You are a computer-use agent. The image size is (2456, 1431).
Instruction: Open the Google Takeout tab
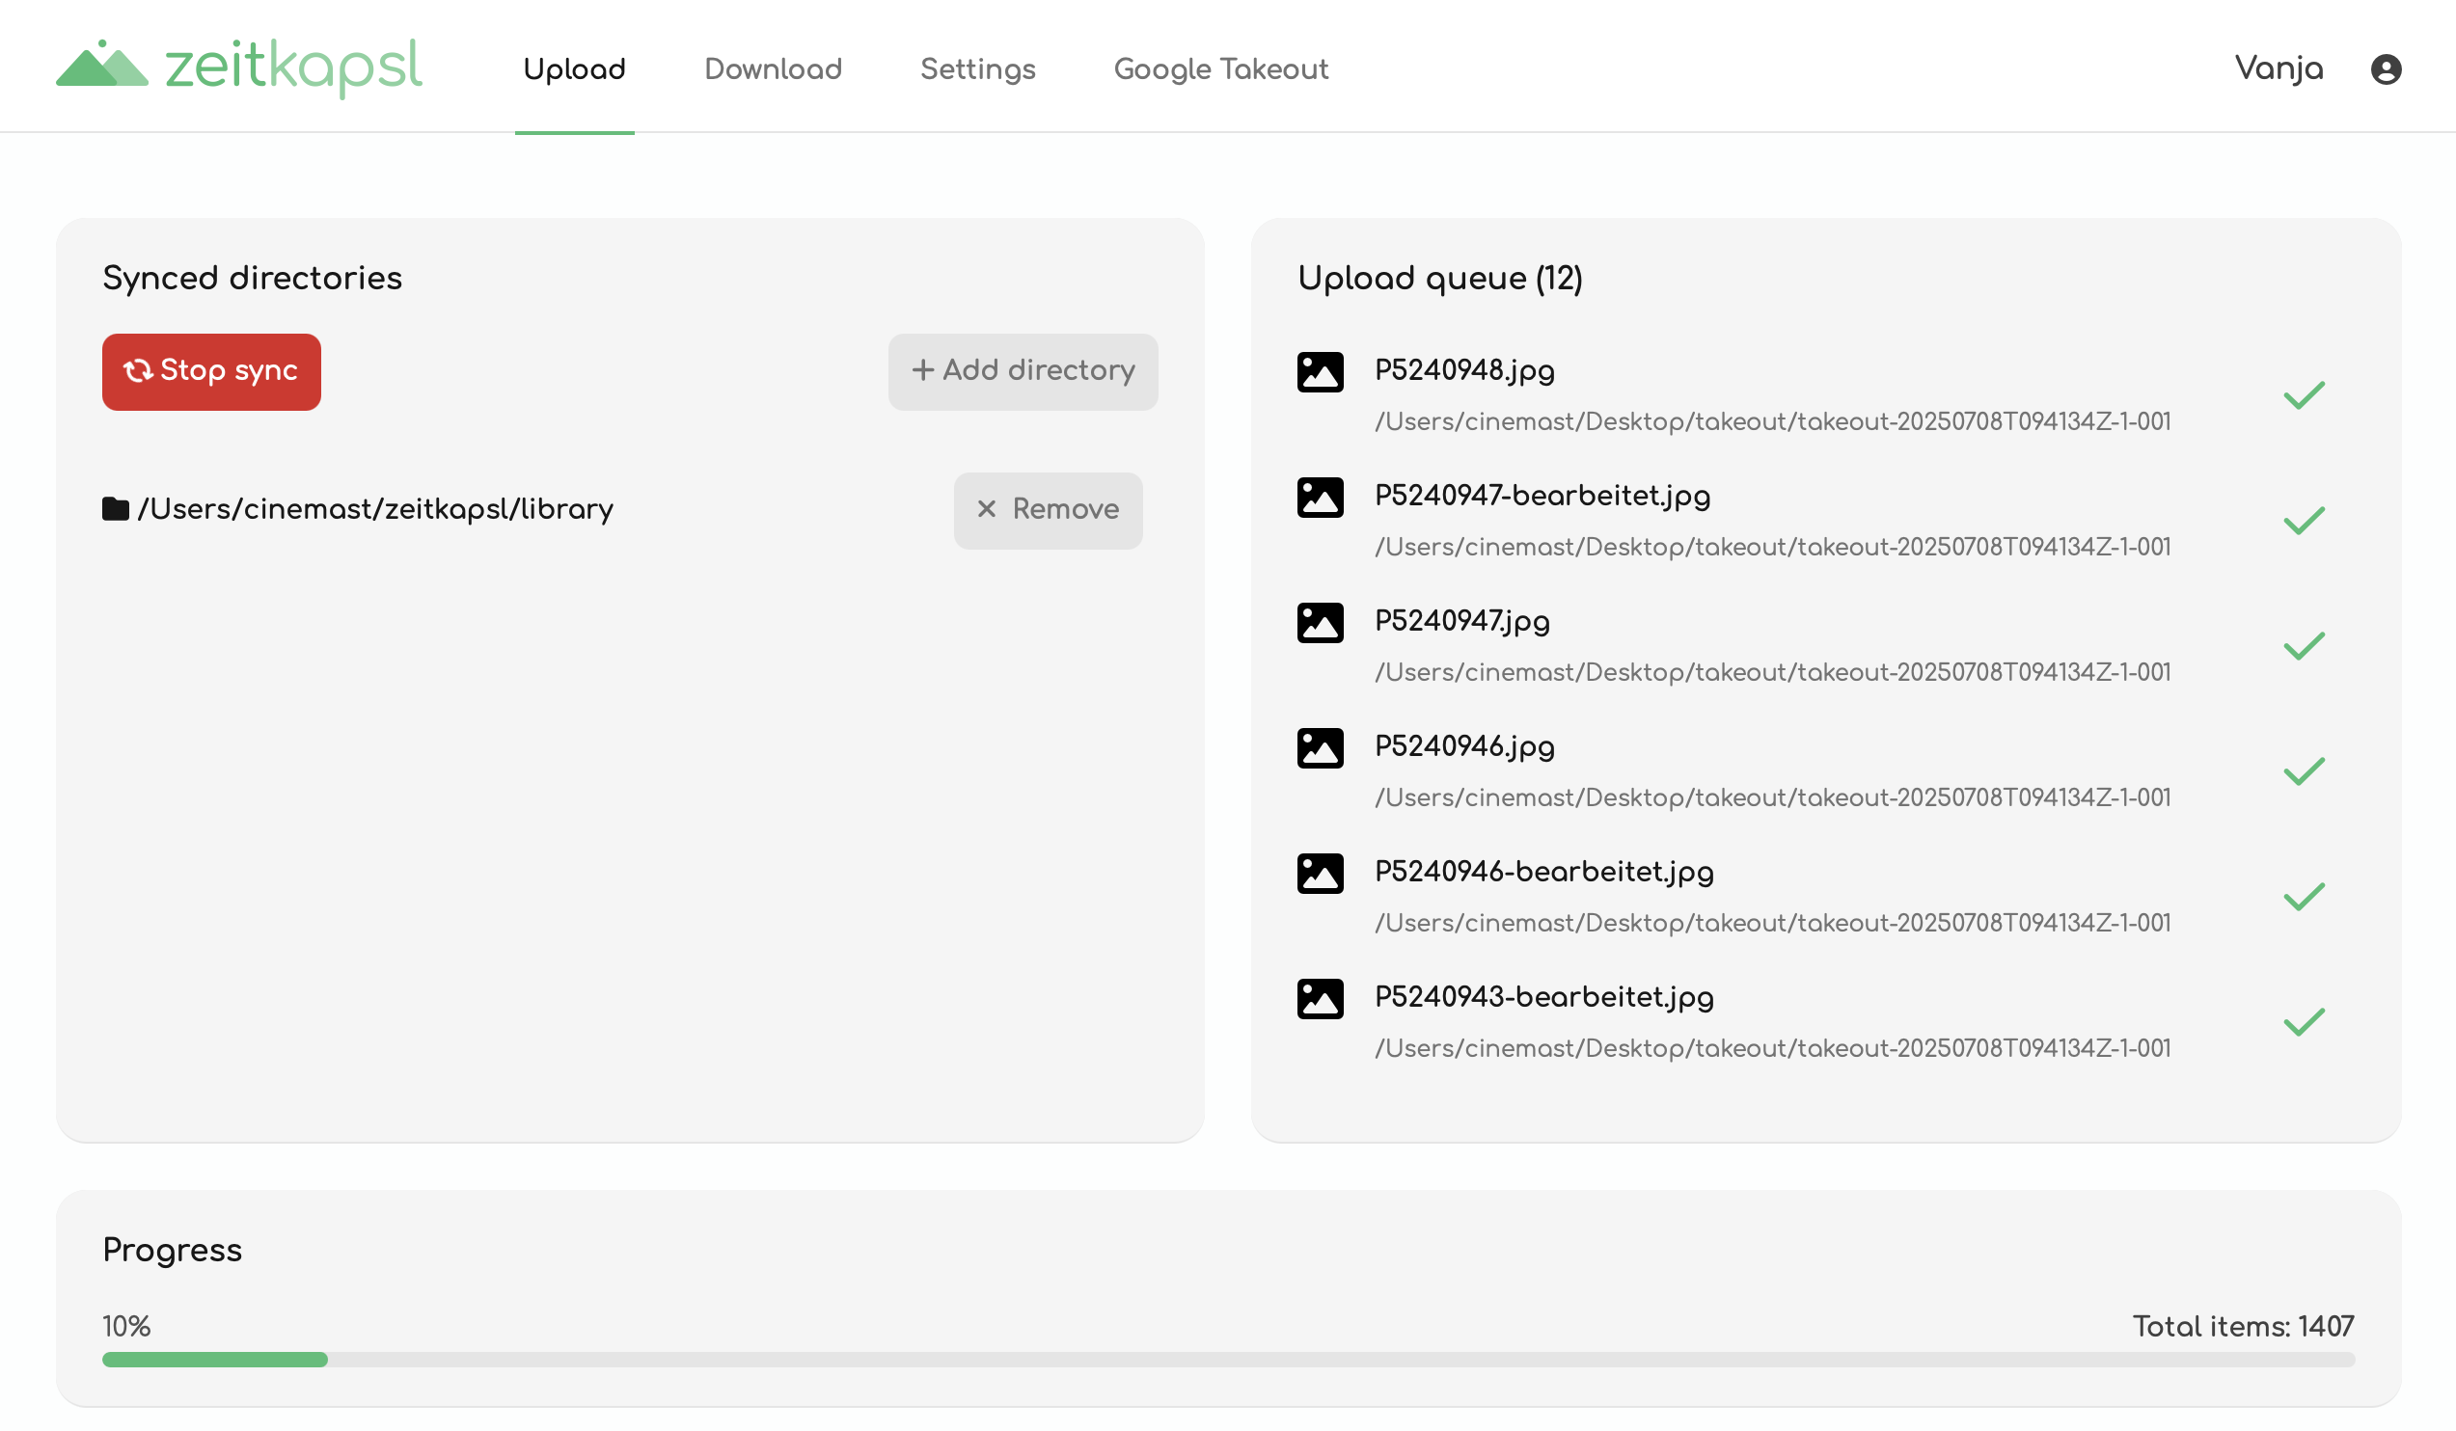pyautogui.click(x=1220, y=69)
